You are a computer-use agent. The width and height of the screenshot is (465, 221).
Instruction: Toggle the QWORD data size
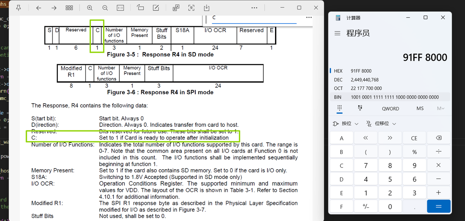[x=391, y=108]
